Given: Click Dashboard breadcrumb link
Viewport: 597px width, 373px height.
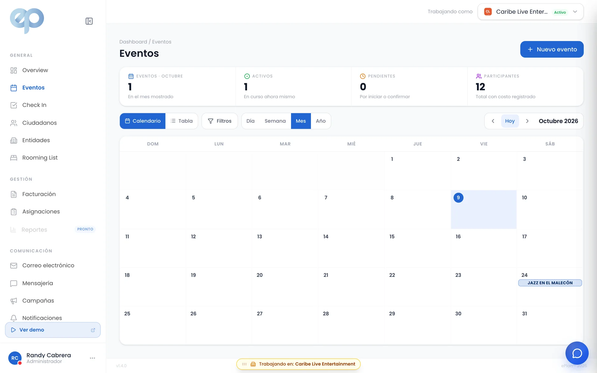Looking at the screenshot, I should [x=133, y=42].
